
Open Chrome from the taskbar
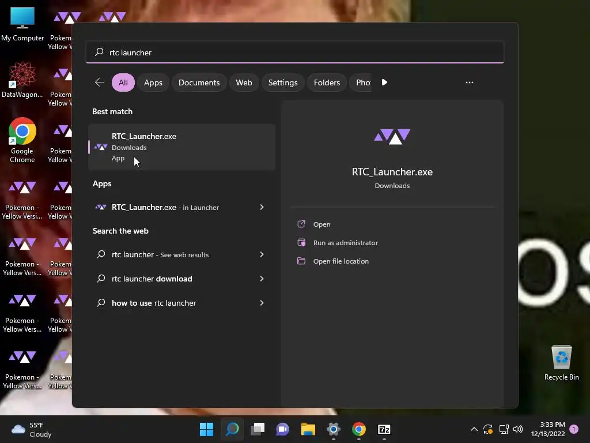point(359,429)
